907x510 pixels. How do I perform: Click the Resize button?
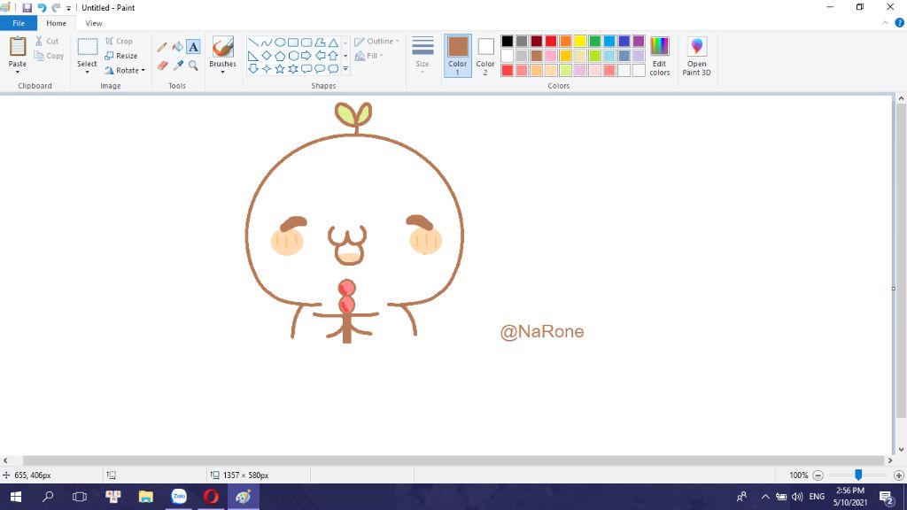click(120, 56)
